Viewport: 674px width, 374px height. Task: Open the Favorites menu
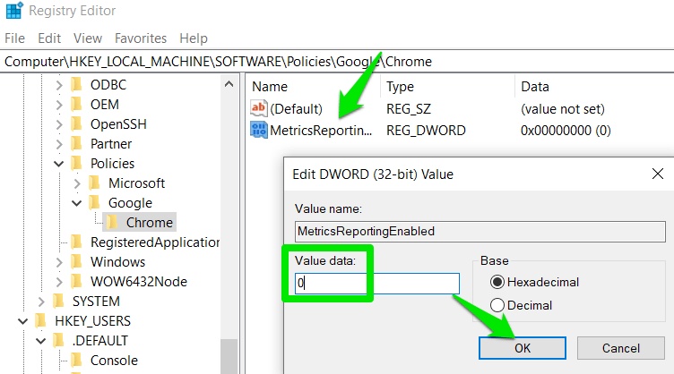[141, 38]
